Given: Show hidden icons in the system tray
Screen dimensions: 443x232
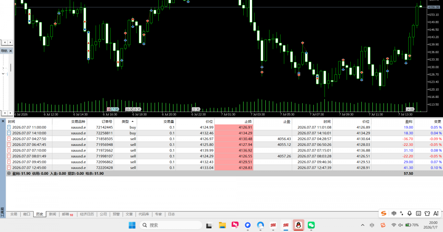Looking at the screenshot, I should (363, 225).
